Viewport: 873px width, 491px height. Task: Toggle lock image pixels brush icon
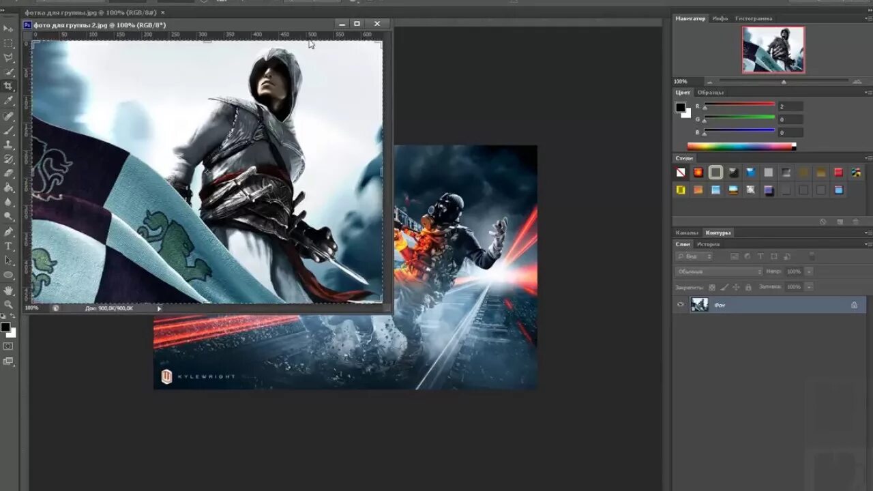pyautogui.click(x=724, y=287)
